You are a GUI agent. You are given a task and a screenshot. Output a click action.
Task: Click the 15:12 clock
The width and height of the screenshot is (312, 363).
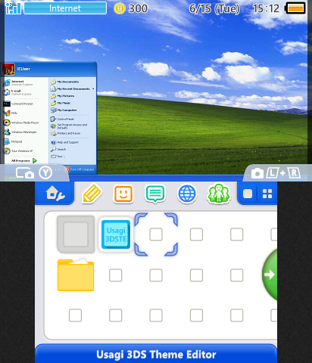(x=266, y=8)
